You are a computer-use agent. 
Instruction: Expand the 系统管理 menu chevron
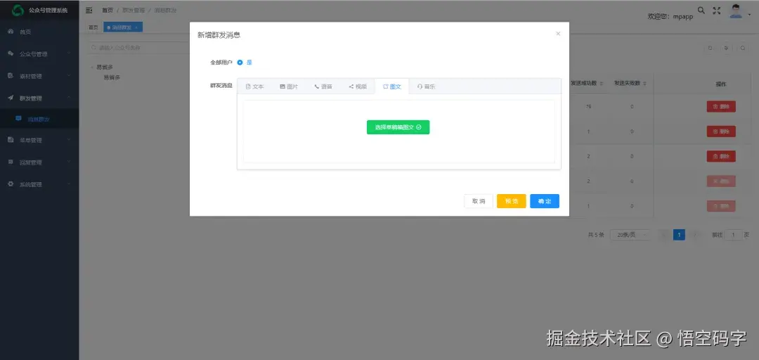click(x=69, y=184)
